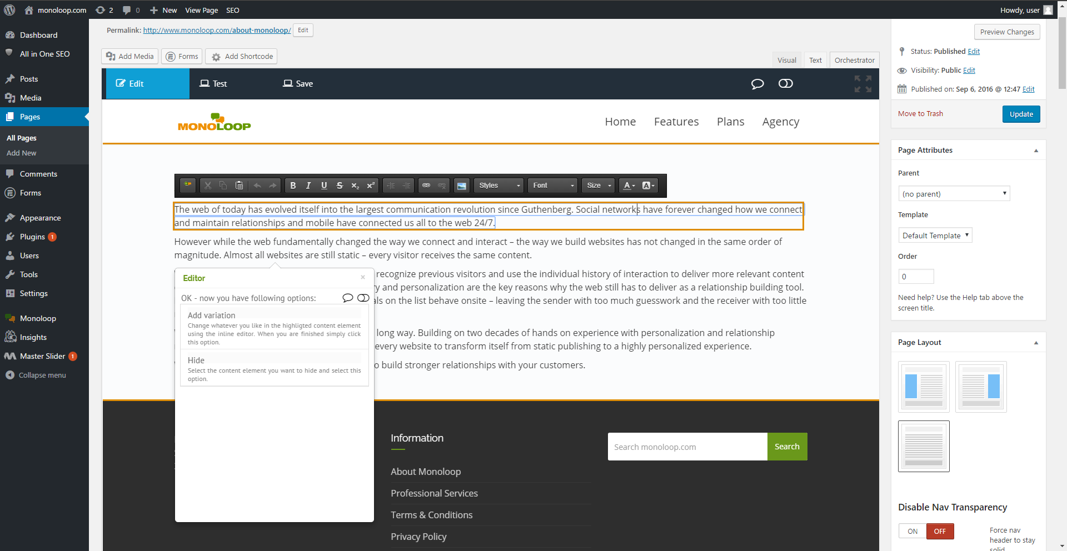Insert an image via the picture icon
The width and height of the screenshot is (1067, 551).
[x=462, y=186]
